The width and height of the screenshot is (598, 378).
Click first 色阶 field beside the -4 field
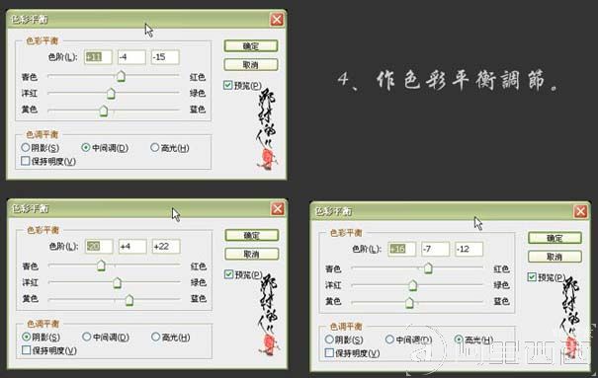(98, 57)
